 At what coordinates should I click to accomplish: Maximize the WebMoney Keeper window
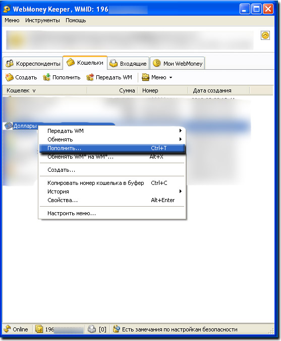[x=256, y=9]
